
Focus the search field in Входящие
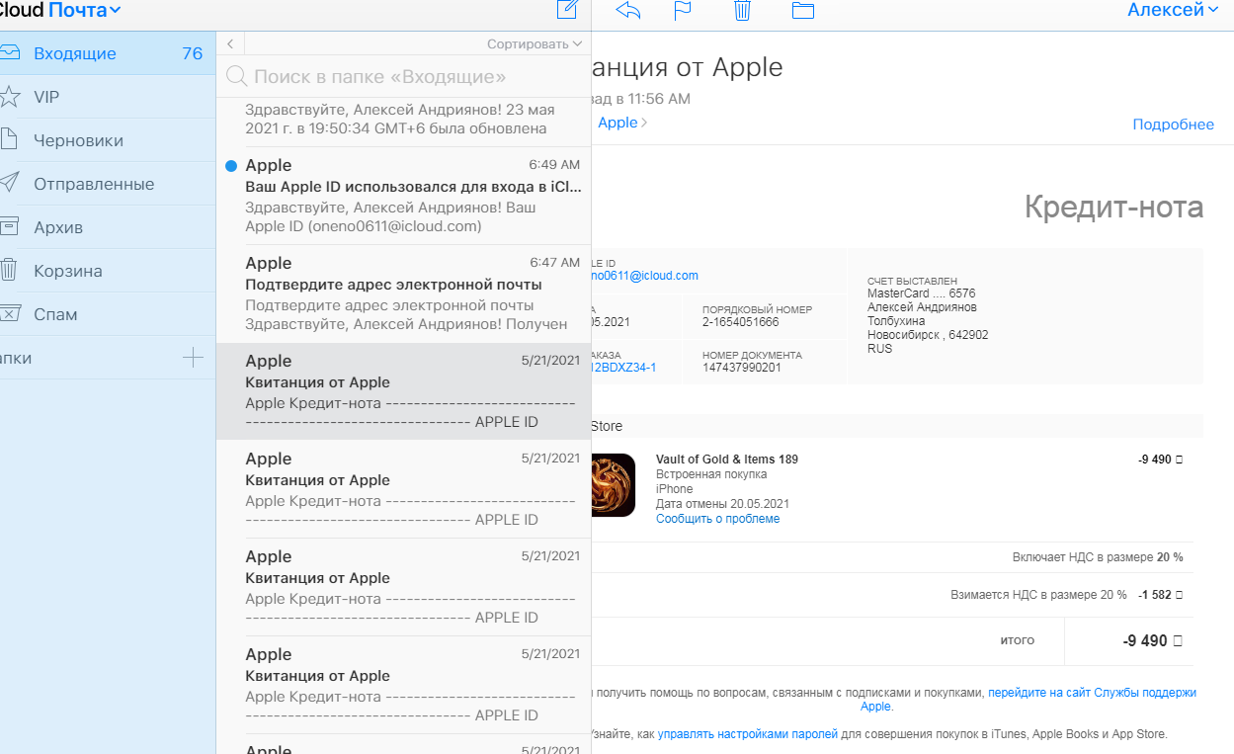pyautogui.click(x=403, y=76)
